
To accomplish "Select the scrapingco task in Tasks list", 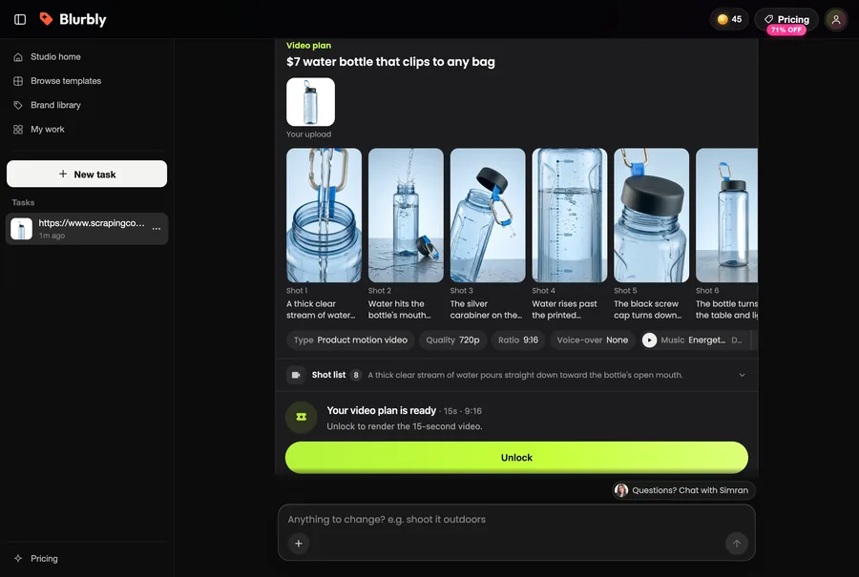I will pyautogui.click(x=87, y=229).
